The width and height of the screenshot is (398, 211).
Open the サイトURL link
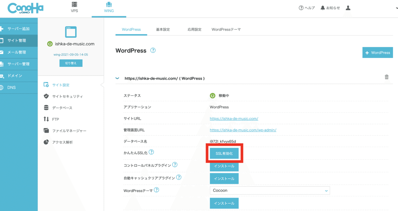click(234, 118)
